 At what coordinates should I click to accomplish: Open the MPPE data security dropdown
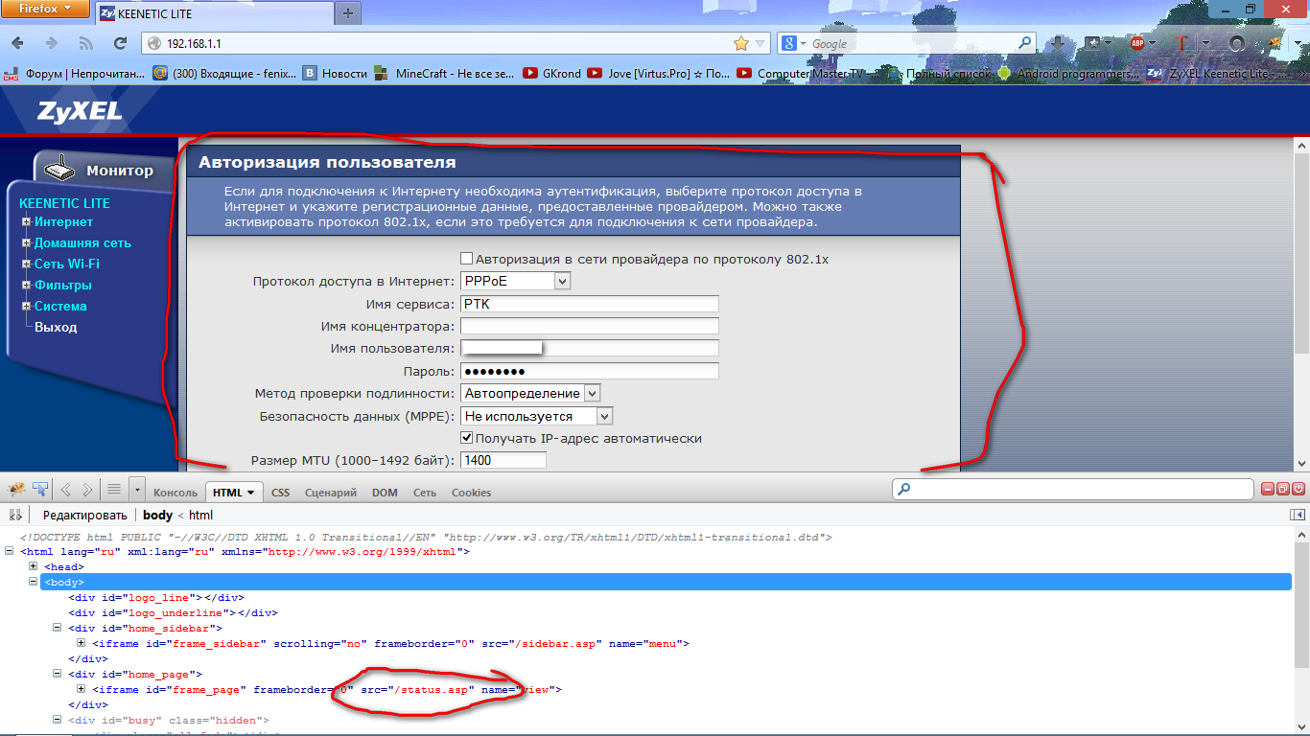[536, 416]
